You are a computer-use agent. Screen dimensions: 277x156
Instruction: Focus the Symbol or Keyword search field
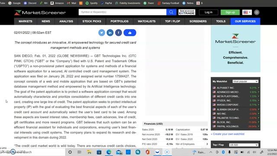122,12
